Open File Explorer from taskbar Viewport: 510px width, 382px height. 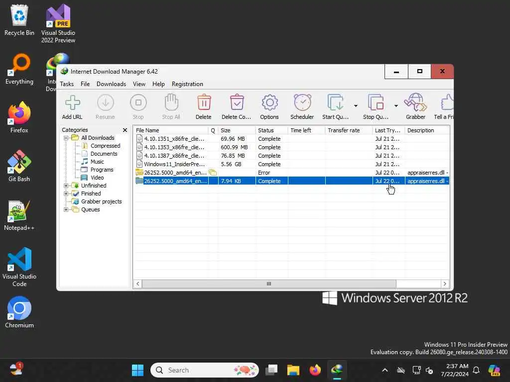(x=293, y=370)
